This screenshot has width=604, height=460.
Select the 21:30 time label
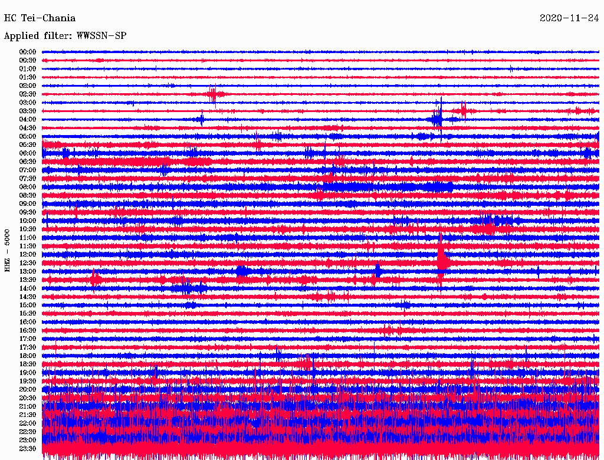coord(28,415)
